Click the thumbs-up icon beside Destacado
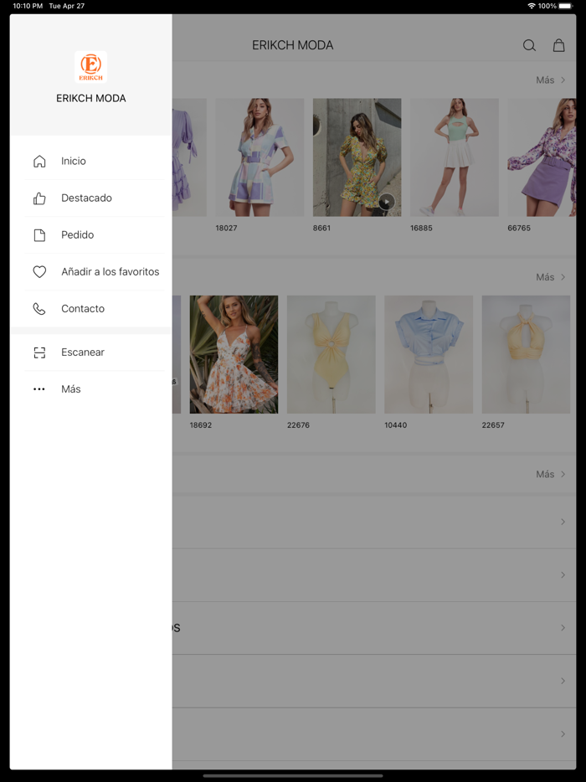The image size is (586, 782). pyautogui.click(x=39, y=198)
